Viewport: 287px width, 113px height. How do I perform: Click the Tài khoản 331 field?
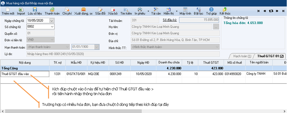[x=145, y=20]
